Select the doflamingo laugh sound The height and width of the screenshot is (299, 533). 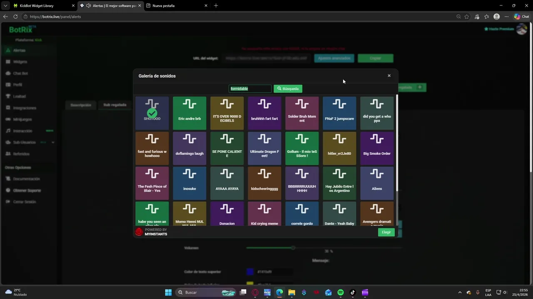coord(189,148)
